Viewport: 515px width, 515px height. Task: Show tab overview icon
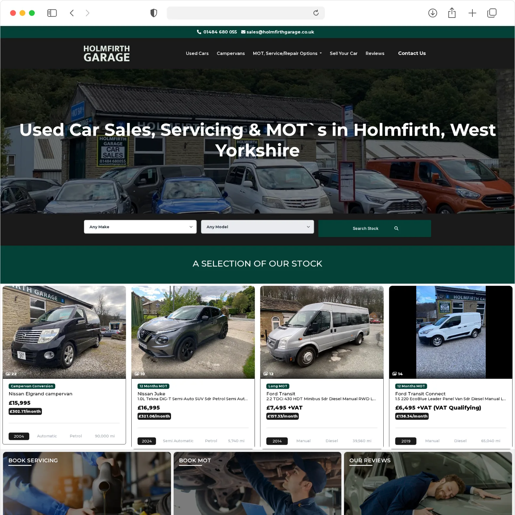tap(492, 13)
